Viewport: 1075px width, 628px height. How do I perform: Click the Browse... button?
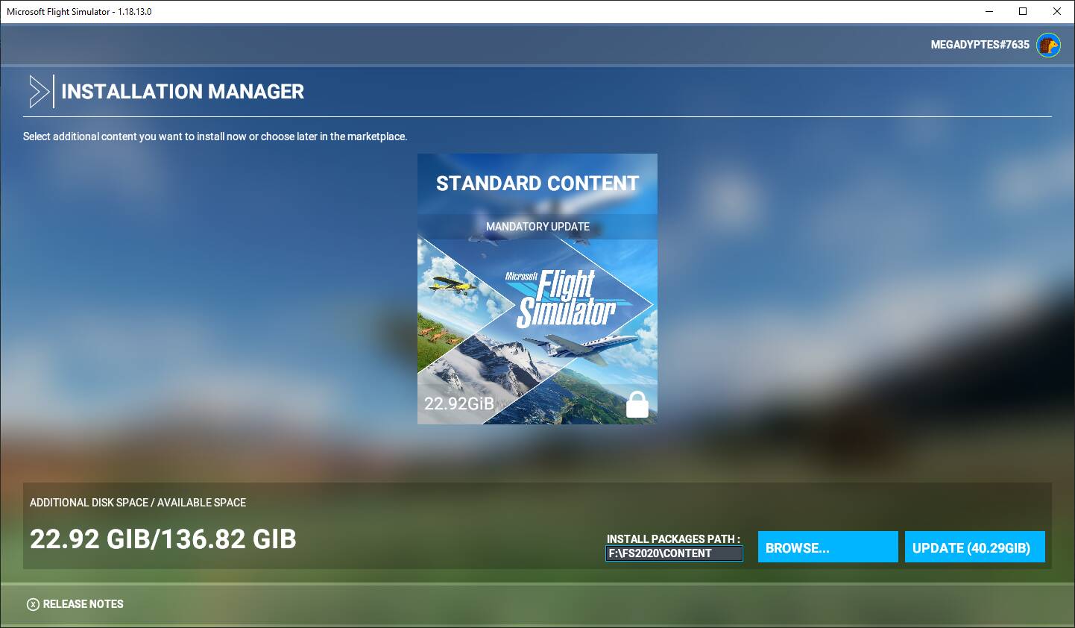click(x=827, y=547)
